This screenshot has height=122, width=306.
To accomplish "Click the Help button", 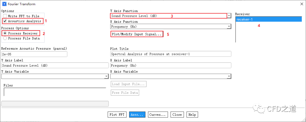I will click(x=192, y=115).
